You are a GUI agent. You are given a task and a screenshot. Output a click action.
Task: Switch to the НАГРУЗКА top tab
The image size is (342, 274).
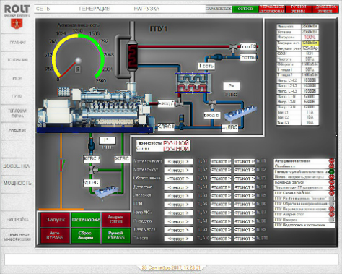[146, 9]
